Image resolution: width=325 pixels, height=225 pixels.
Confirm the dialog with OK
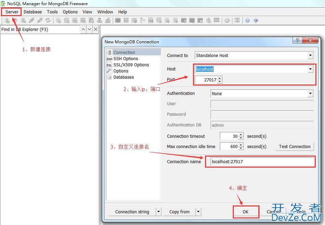pos(245,212)
